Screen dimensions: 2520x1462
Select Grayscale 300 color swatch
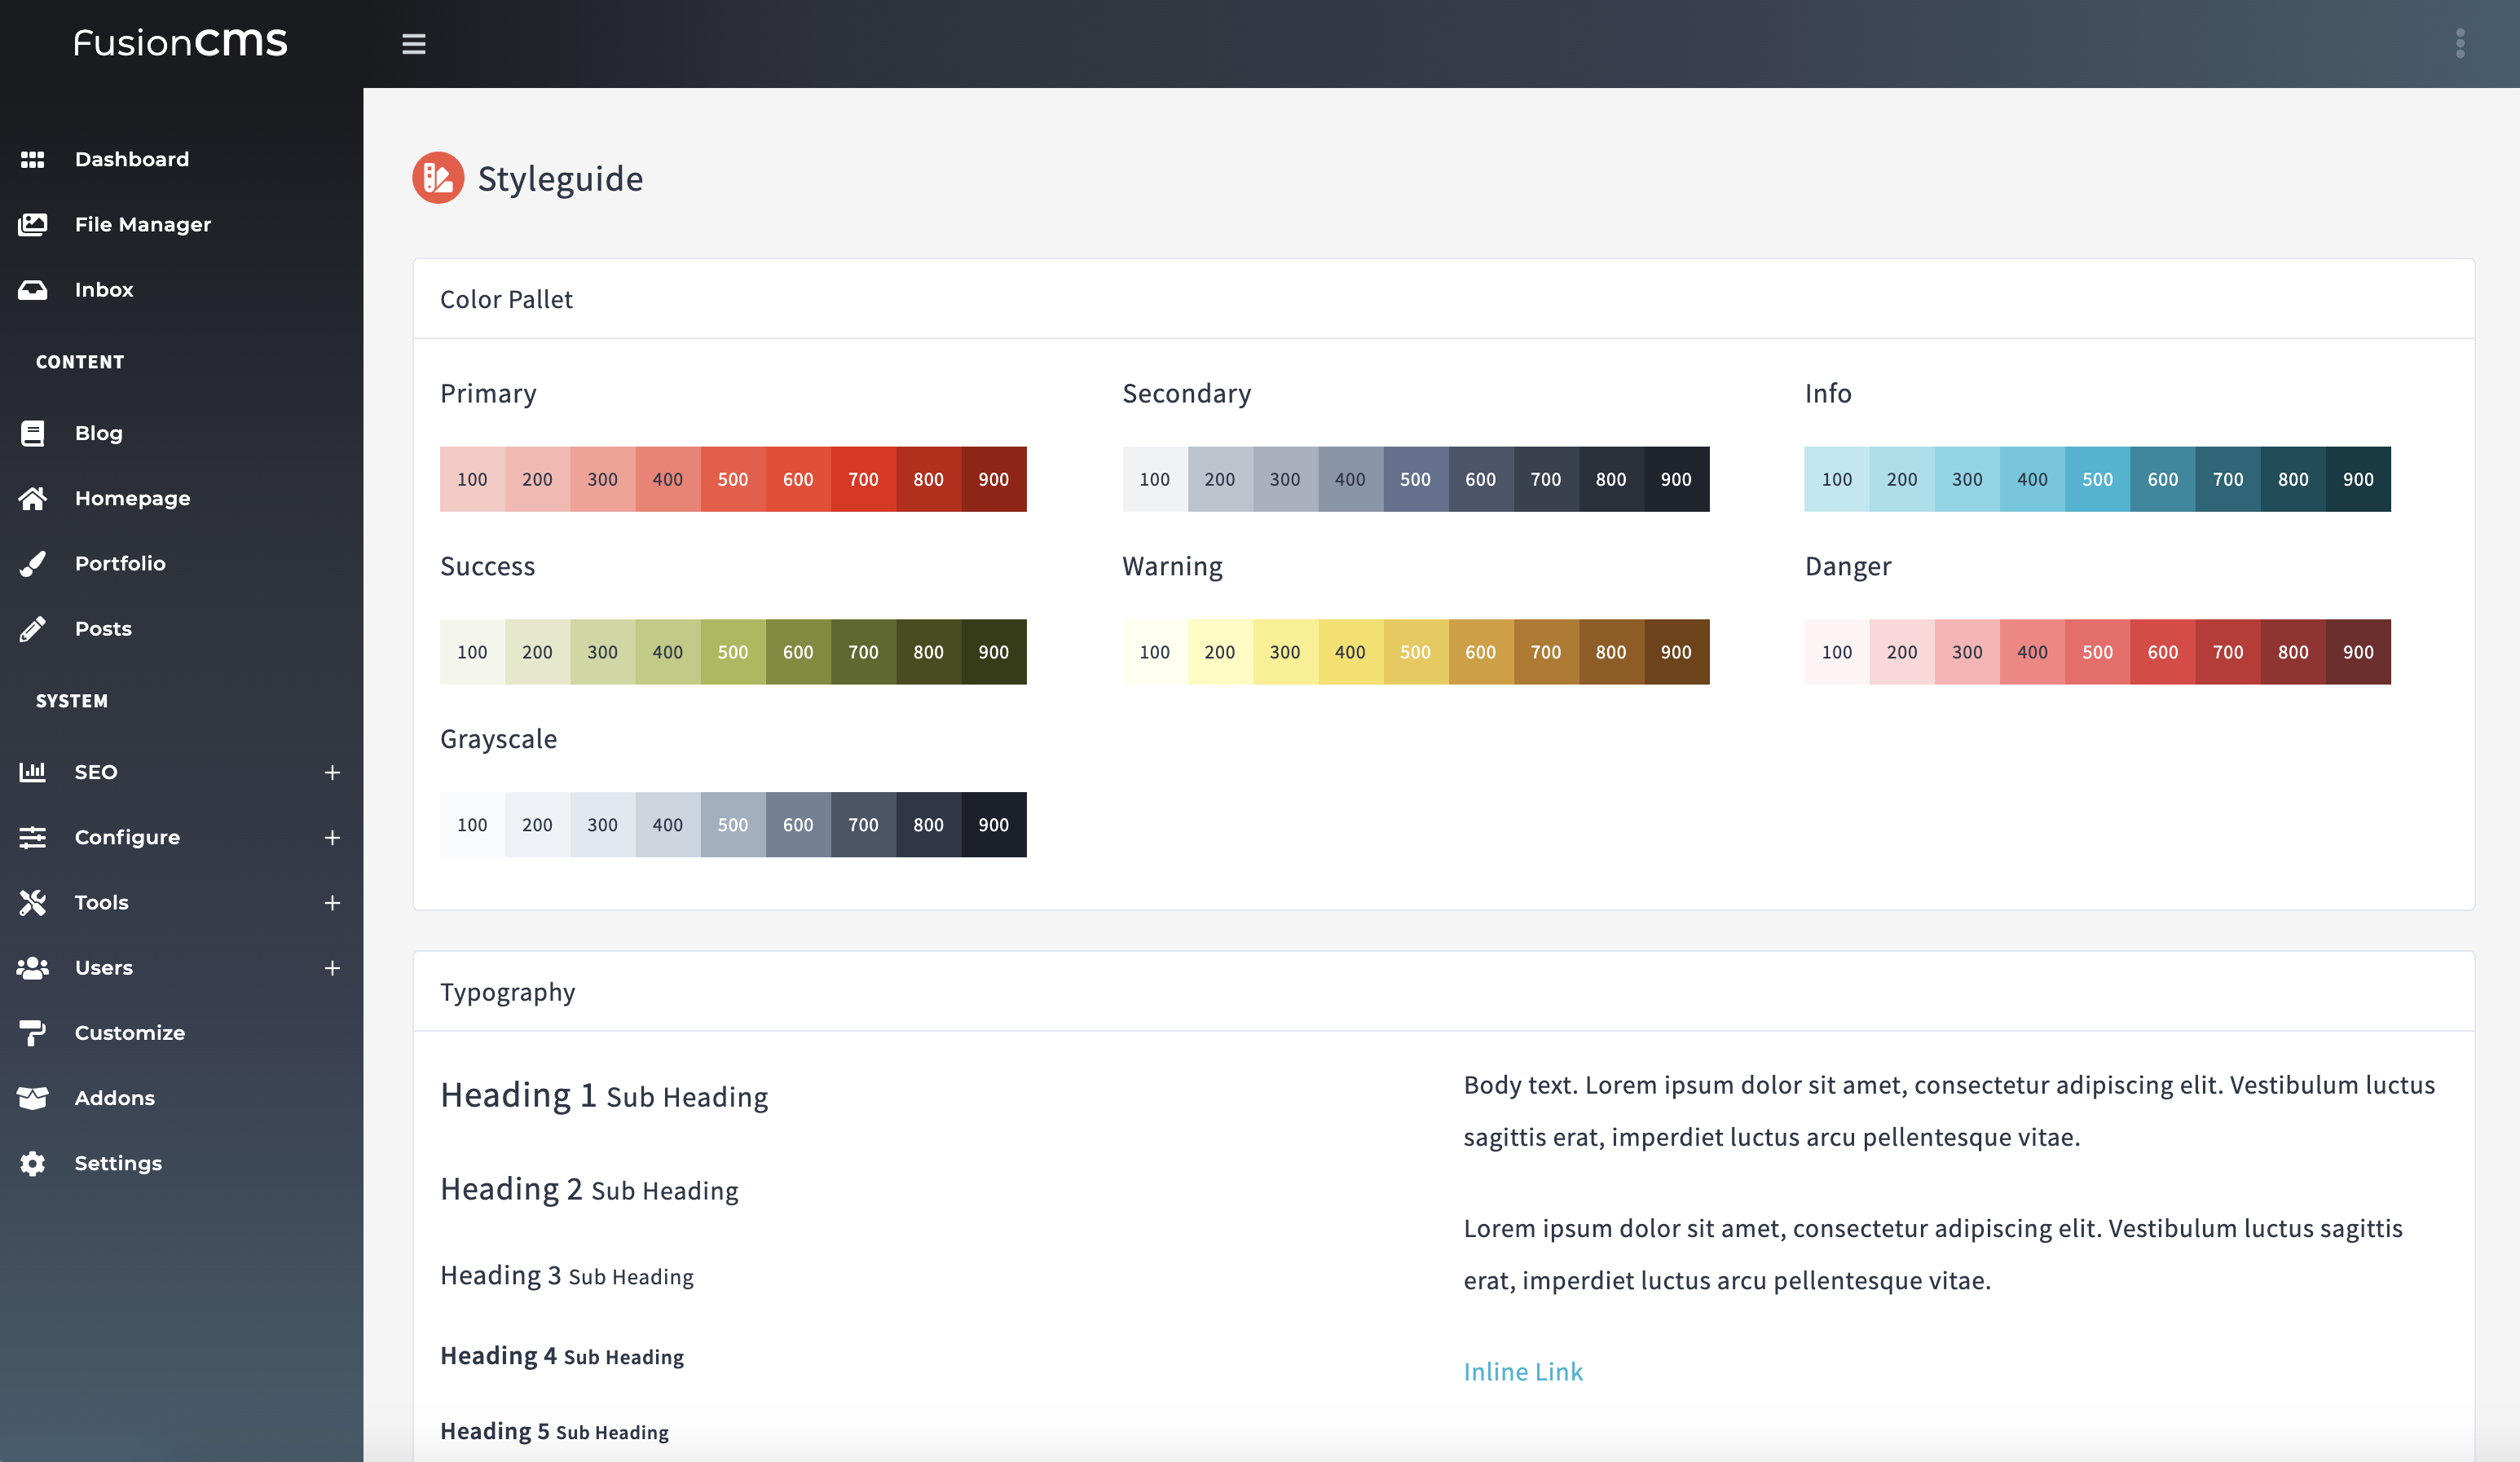coord(603,825)
